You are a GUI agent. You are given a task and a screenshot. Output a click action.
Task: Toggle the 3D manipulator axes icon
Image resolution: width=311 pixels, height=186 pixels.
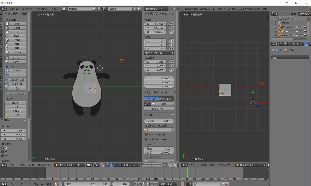pyautogui.click(x=107, y=165)
